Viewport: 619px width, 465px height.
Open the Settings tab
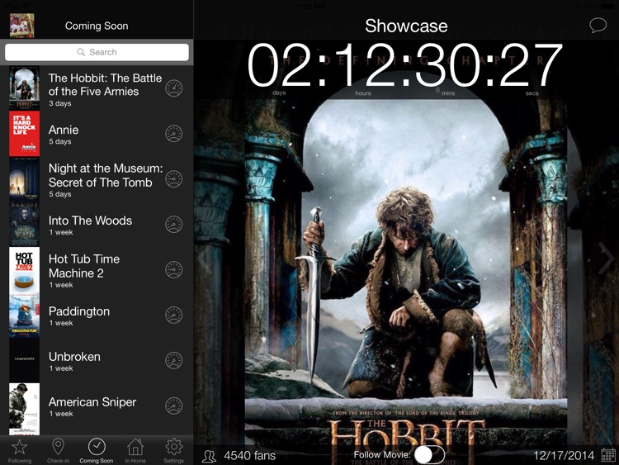(173, 450)
